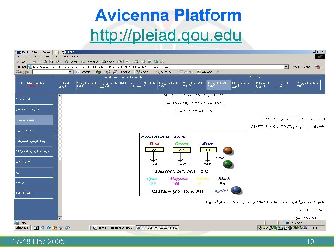Click the 02 Multimedia II course title
The width and height of the screenshot is (334, 250).
click(34, 83)
